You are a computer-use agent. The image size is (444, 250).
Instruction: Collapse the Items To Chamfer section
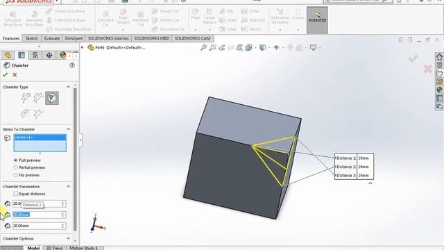point(68,129)
